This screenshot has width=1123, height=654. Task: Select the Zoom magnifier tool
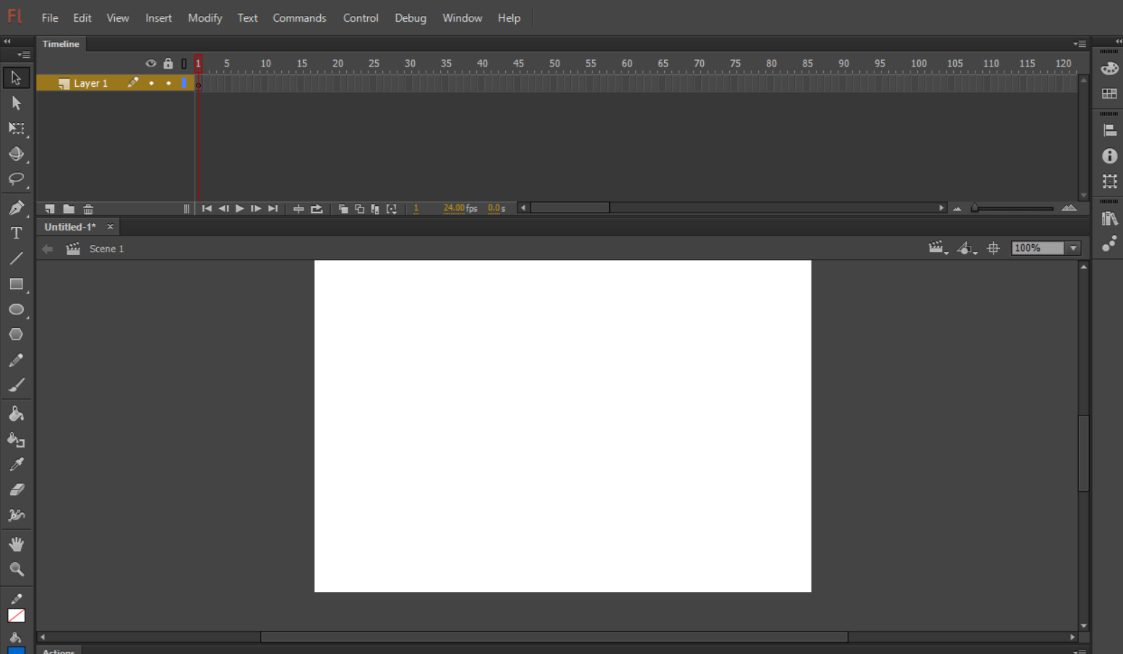(x=16, y=569)
